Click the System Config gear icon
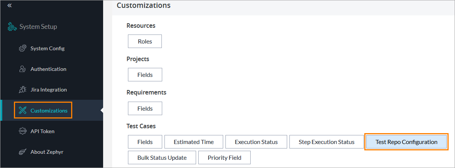This screenshot has height=168, width=455. click(23, 48)
